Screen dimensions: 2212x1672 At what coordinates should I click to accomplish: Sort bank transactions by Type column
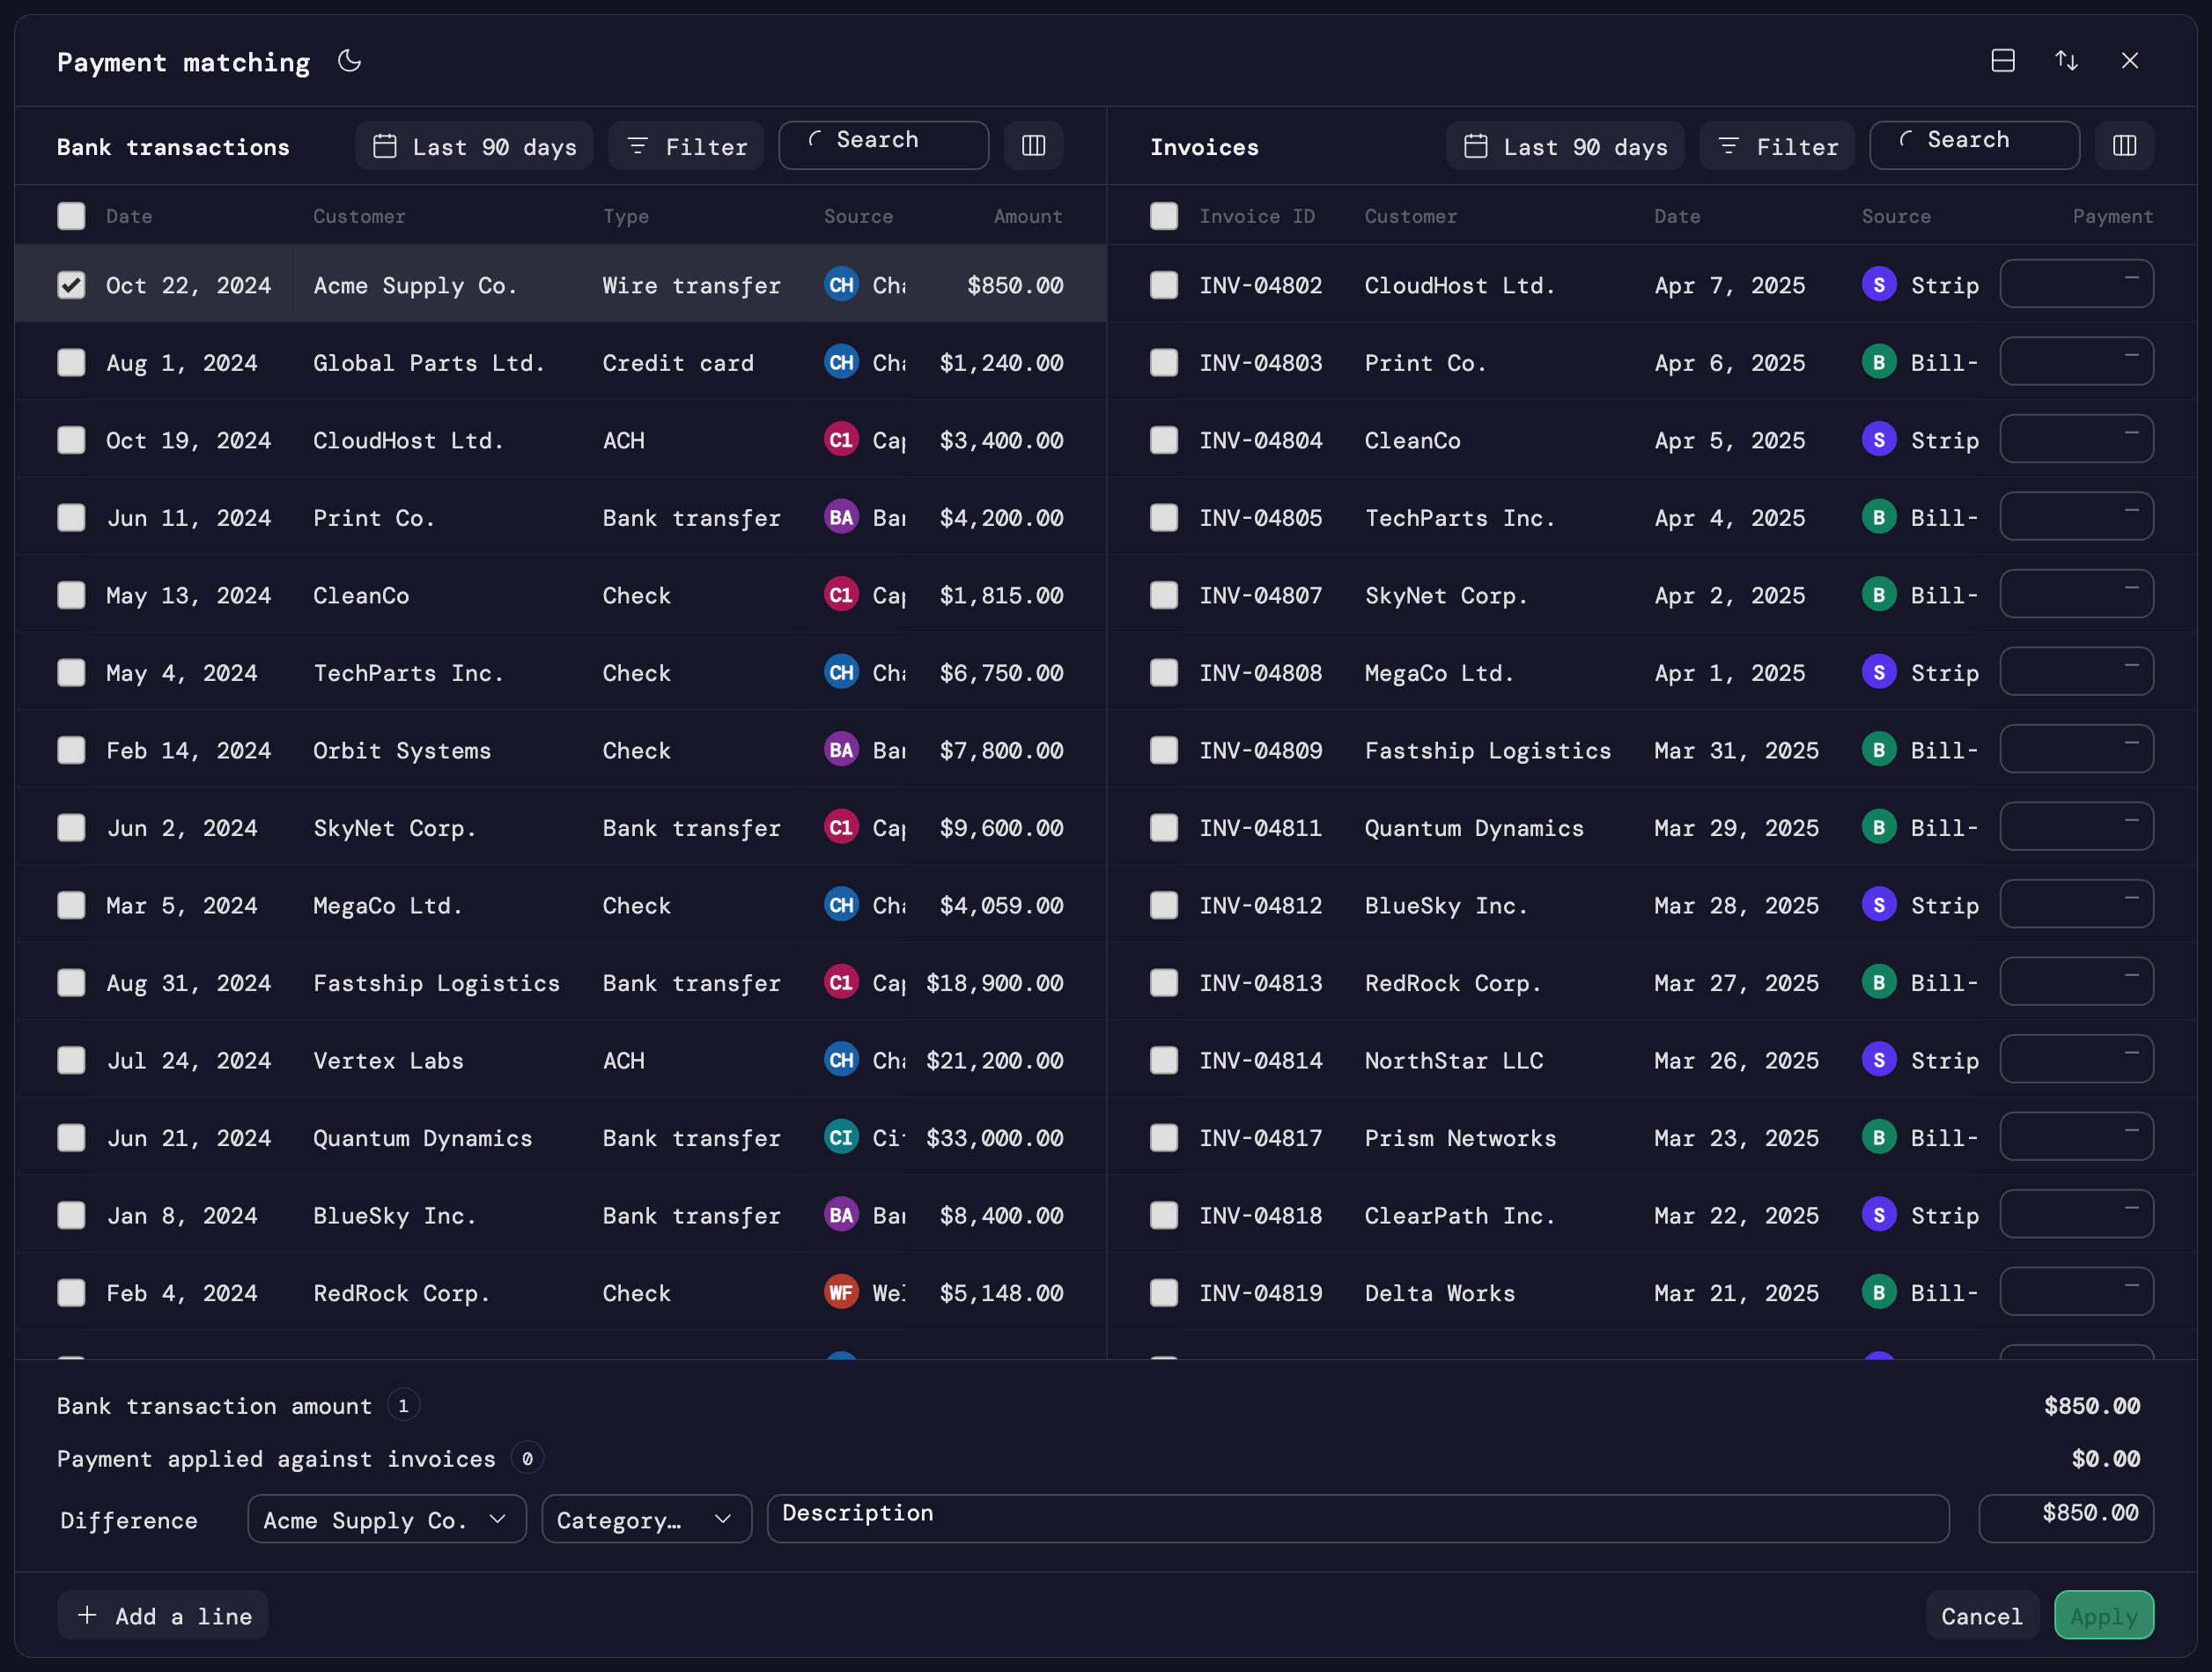coord(626,216)
